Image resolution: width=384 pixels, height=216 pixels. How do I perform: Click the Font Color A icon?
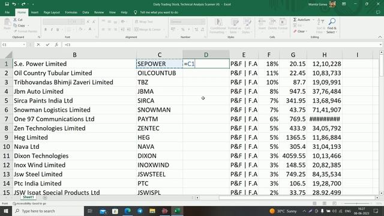[90, 29]
